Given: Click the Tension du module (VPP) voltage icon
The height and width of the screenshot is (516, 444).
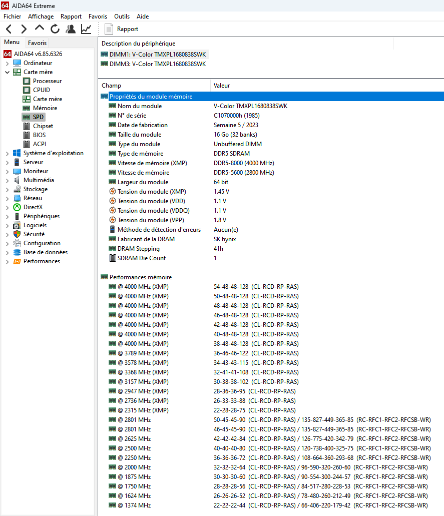Looking at the screenshot, I should 112,220.
